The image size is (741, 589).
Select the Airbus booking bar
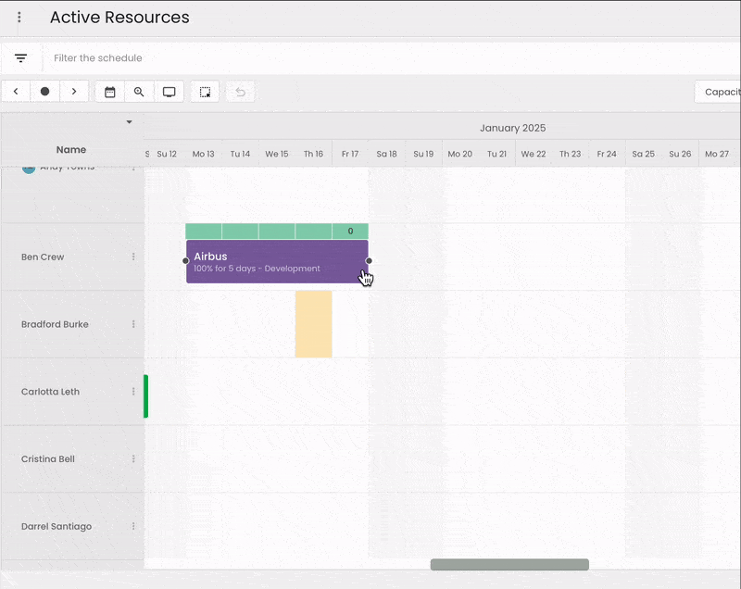[x=277, y=262]
